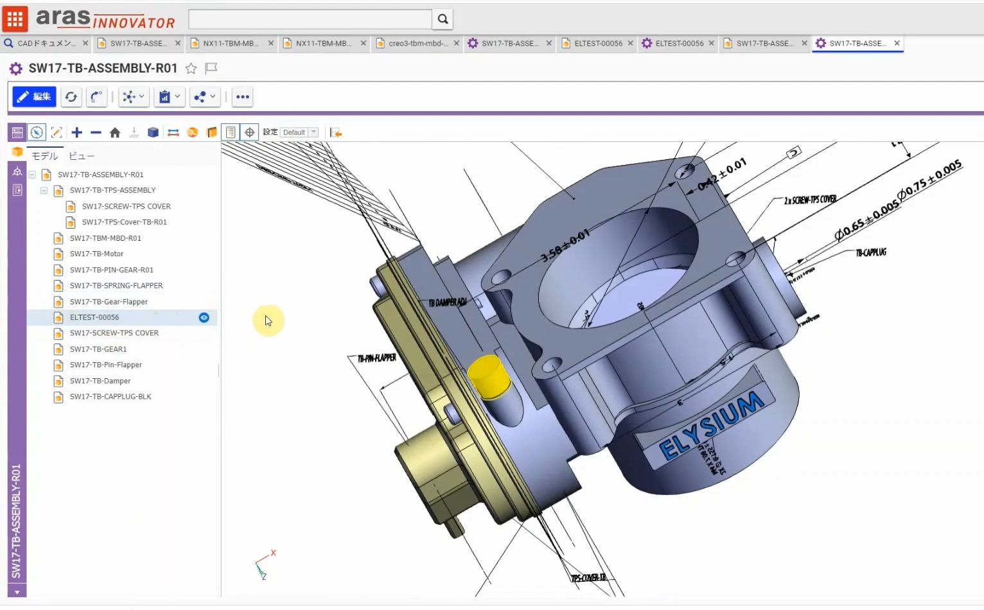Click the yellow highlighted part in 3D view
This screenshot has height=610, width=984.
[488, 378]
